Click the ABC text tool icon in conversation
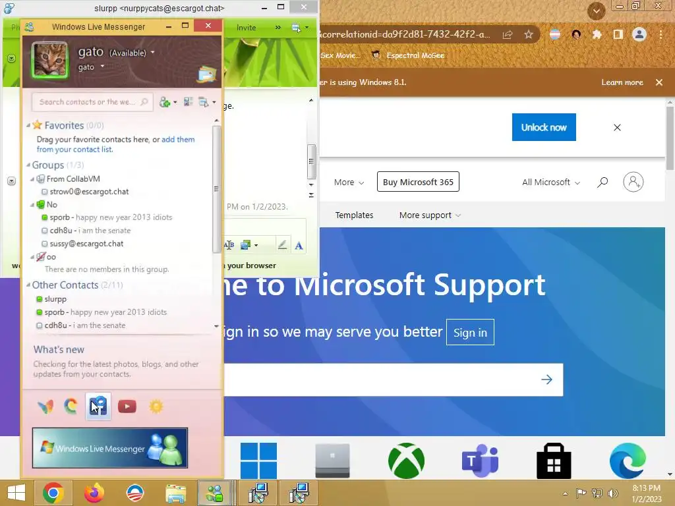675x506 pixels. pos(229,245)
